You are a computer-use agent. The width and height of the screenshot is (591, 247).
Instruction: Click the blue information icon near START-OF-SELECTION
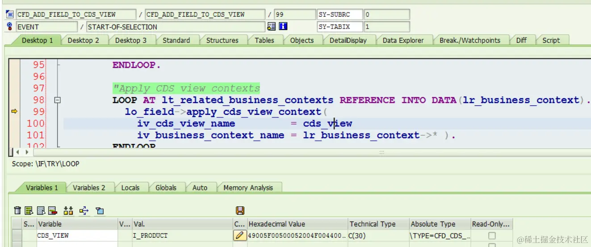(283, 27)
